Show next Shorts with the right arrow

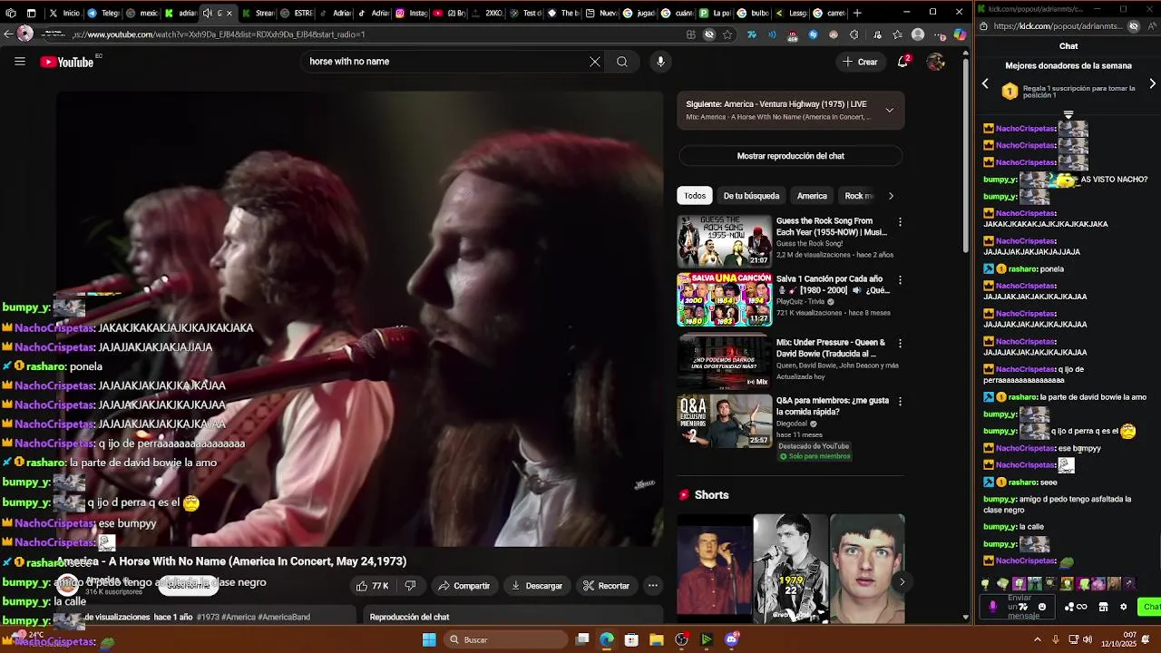[x=901, y=582]
